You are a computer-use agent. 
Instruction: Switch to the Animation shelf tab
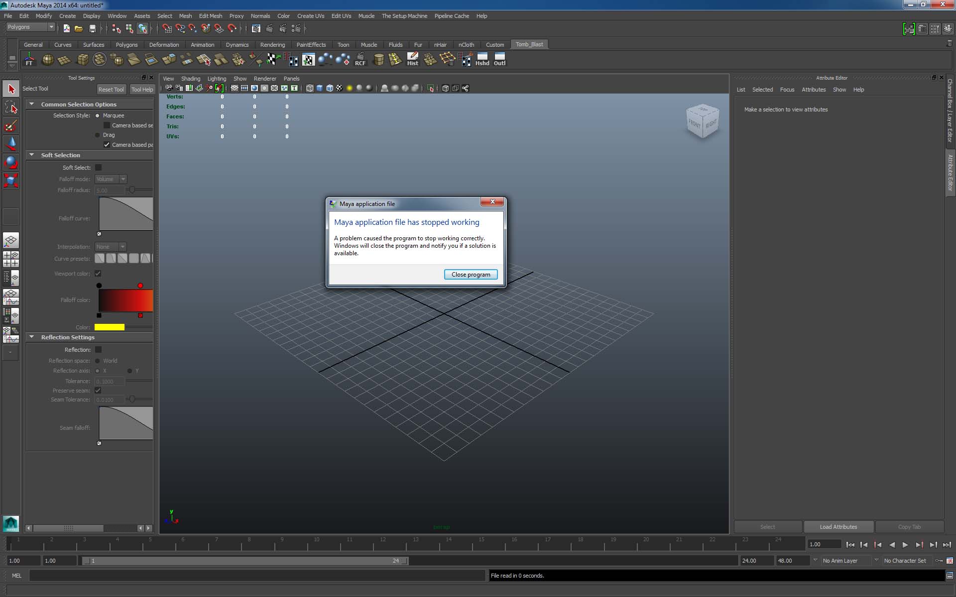pyautogui.click(x=203, y=45)
